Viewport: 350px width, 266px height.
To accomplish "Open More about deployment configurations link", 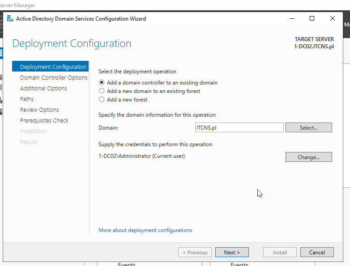I will point(145,230).
